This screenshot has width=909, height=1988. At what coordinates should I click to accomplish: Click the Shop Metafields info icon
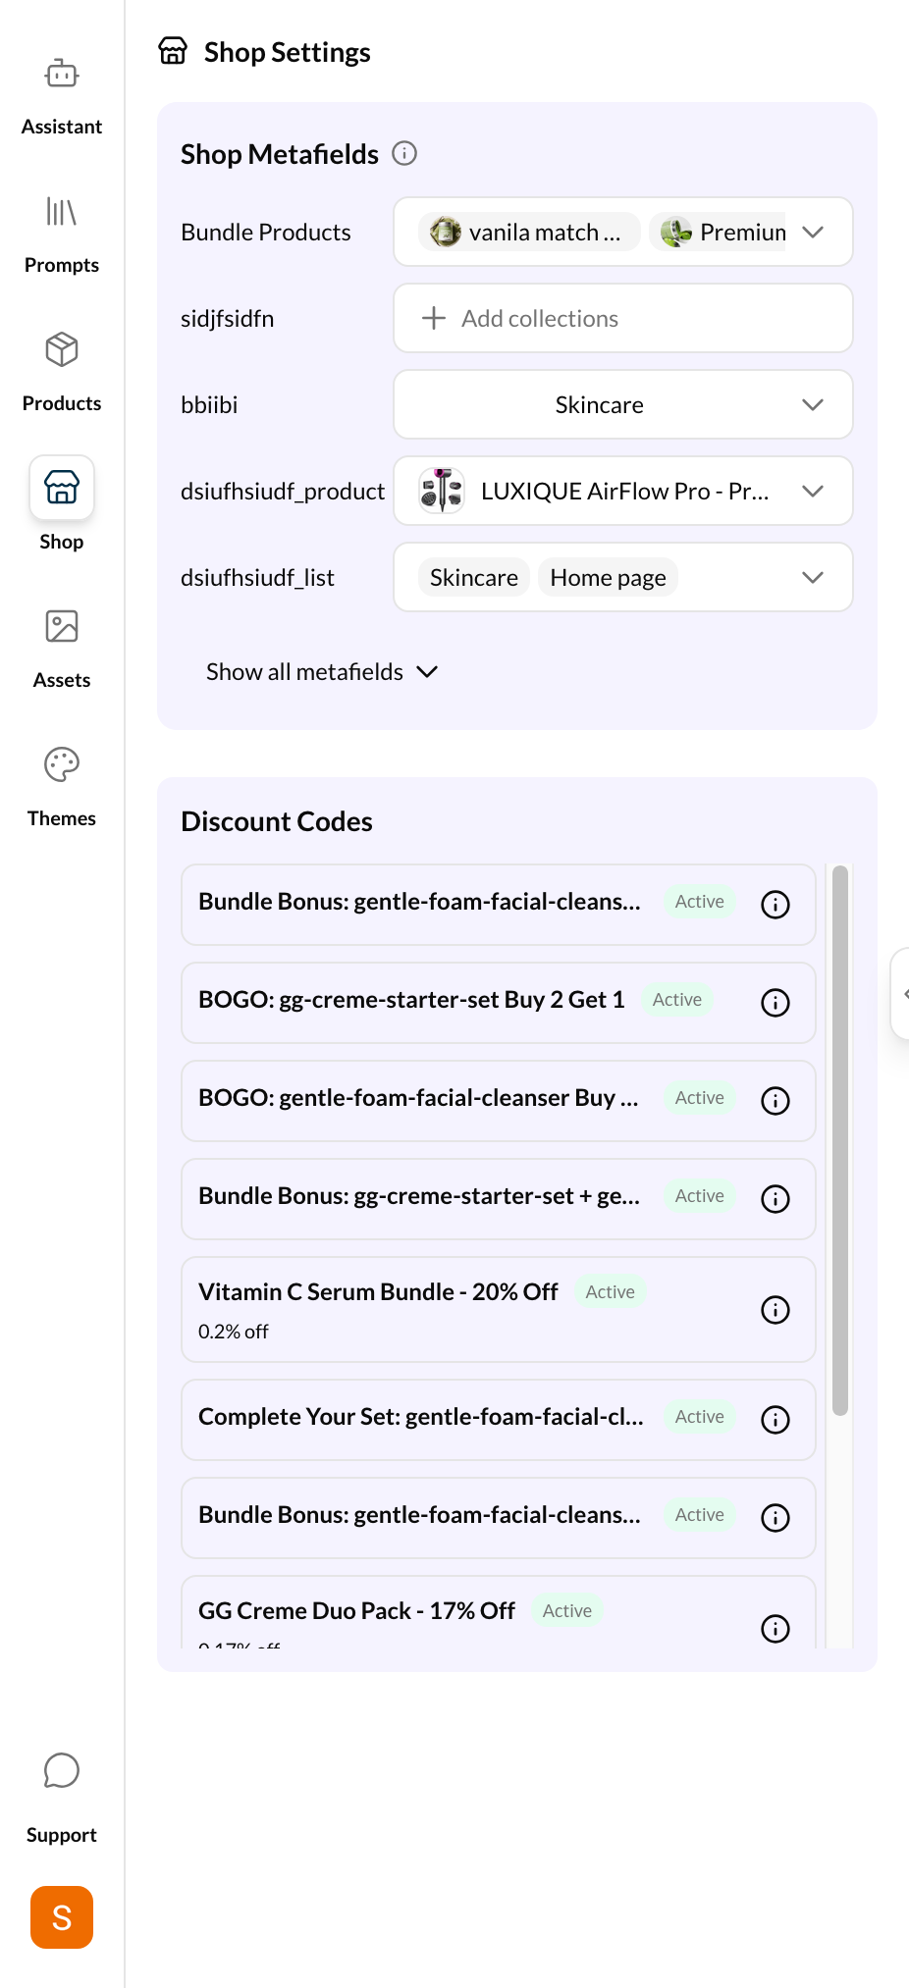point(404,153)
